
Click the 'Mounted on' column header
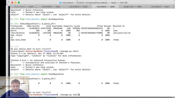point(119,26)
